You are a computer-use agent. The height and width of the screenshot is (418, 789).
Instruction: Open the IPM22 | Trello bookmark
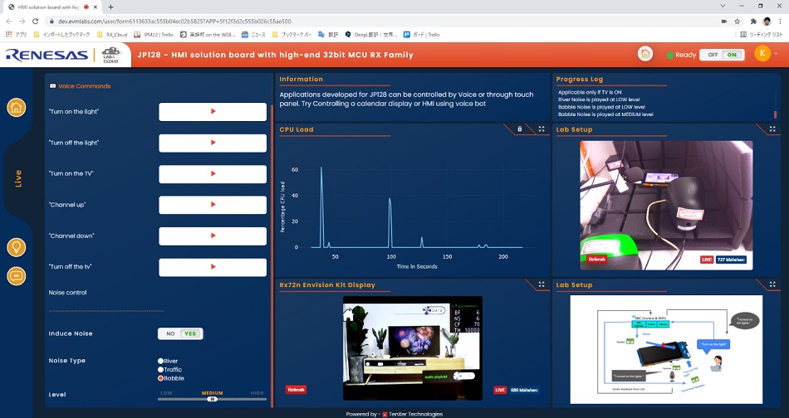153,35
